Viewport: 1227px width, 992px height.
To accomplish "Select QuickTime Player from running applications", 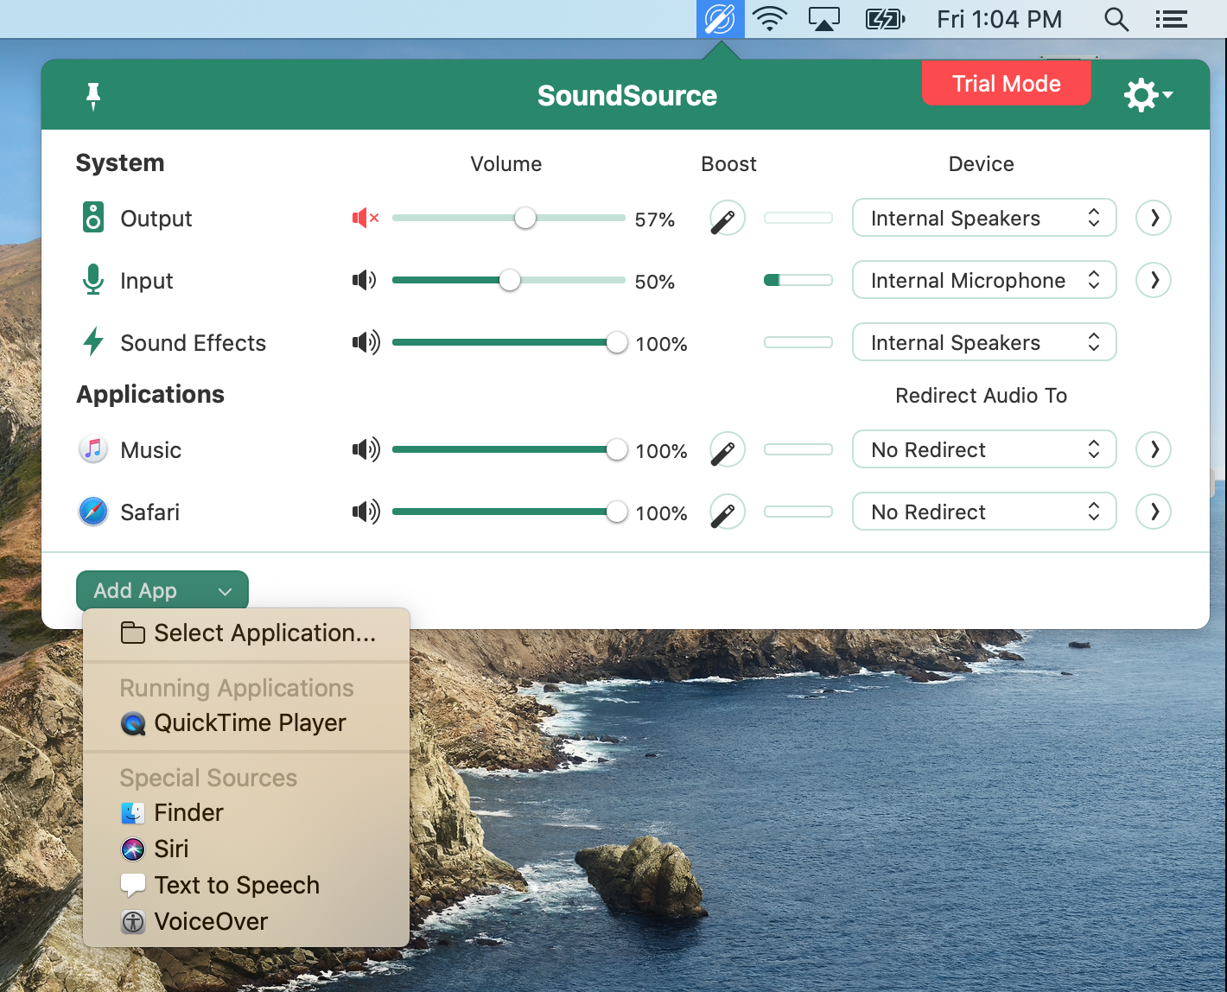I will point(246,723).
